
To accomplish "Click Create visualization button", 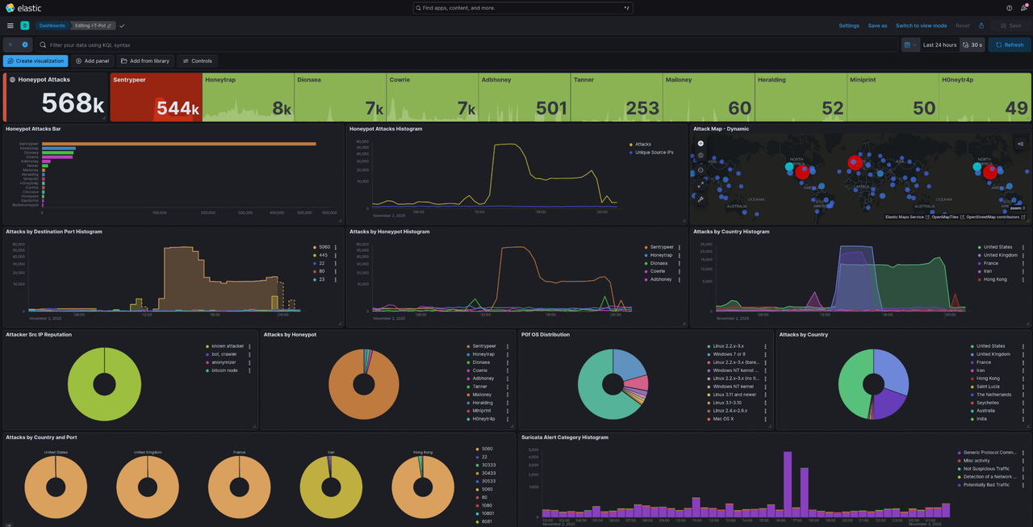I will [x=35, y=61].
